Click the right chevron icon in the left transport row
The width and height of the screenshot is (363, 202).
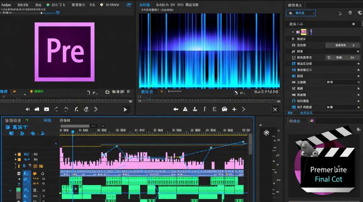click(x=96, y=109)
